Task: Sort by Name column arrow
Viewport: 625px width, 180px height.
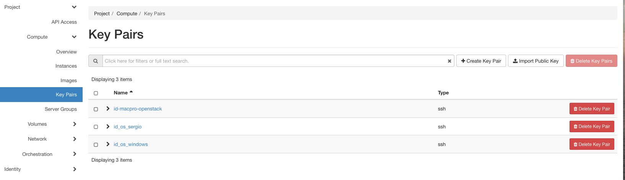Action: tap(131, 92)
